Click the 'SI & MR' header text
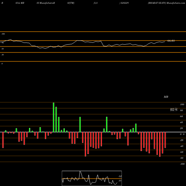Viewport: 186px width, 186px height. click(x=20, y=3)
